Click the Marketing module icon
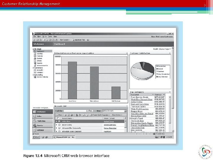Screen dimensions: 213x160 [35, 121]
